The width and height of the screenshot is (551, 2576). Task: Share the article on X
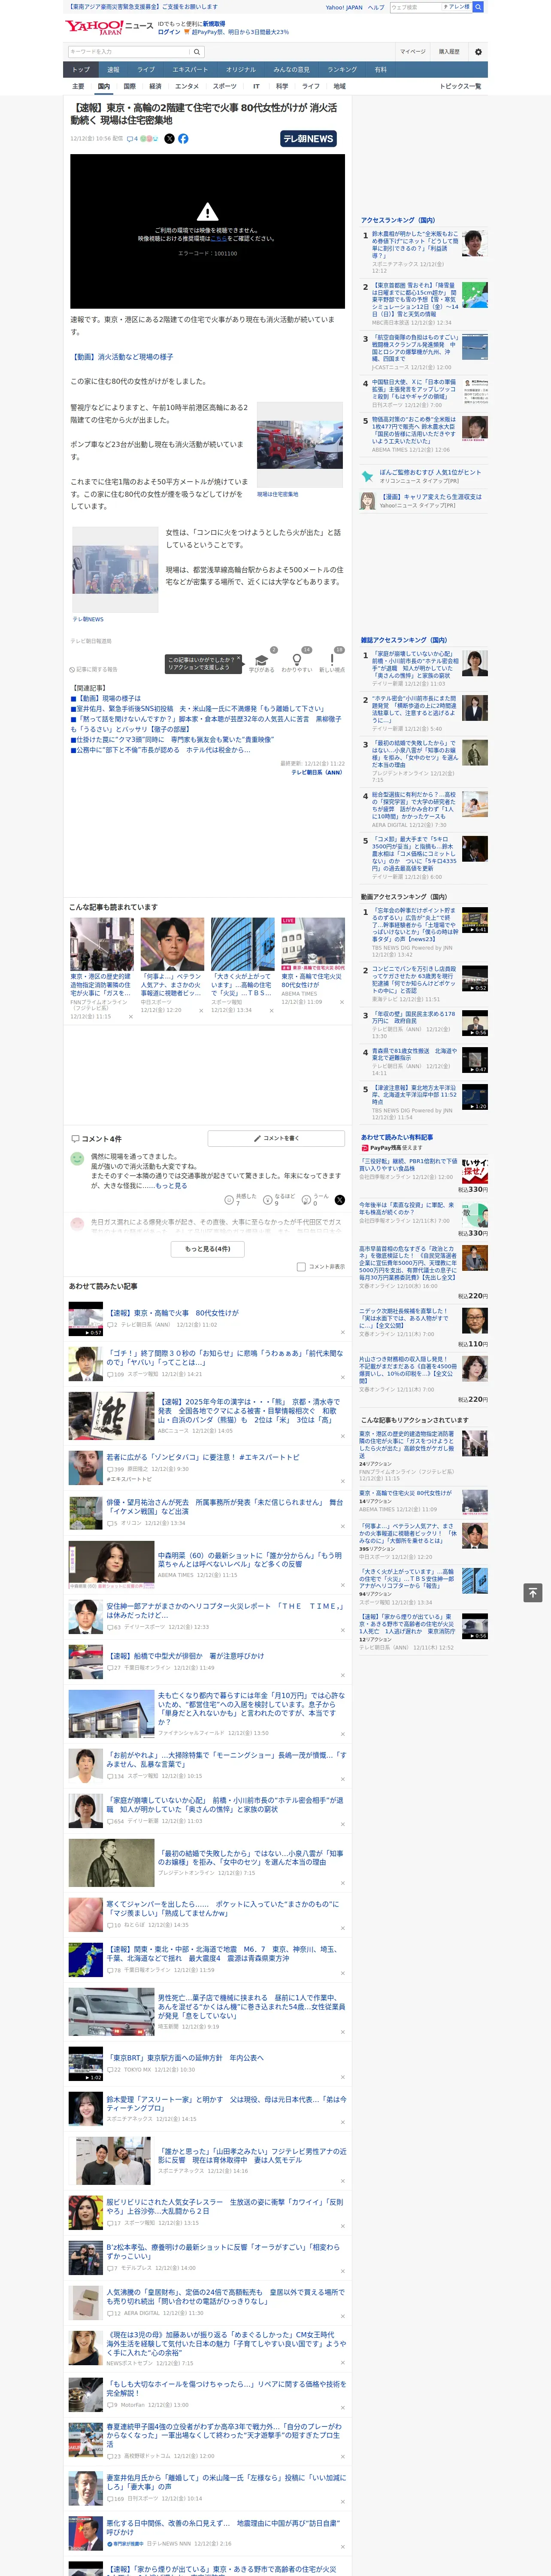(x=169, y=139)
